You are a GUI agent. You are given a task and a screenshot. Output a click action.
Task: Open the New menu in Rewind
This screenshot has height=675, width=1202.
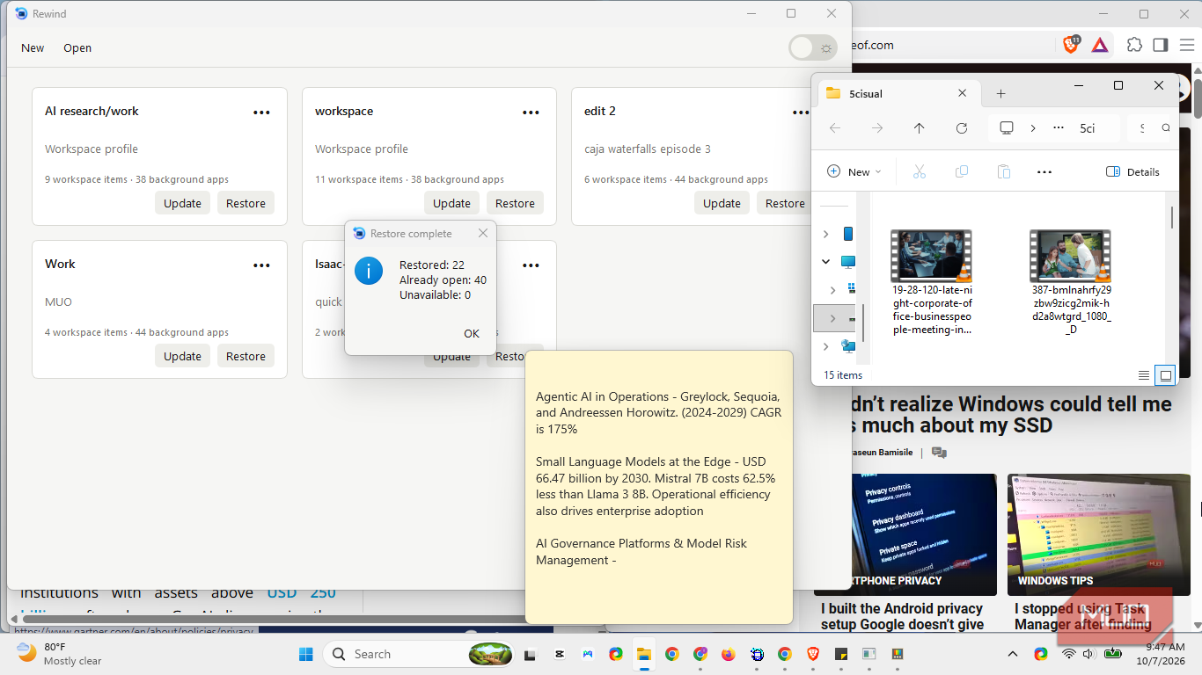33,47
